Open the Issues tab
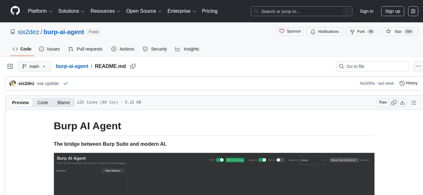The width and height of the screenshot is (423, 195). [x=49, y=49]
